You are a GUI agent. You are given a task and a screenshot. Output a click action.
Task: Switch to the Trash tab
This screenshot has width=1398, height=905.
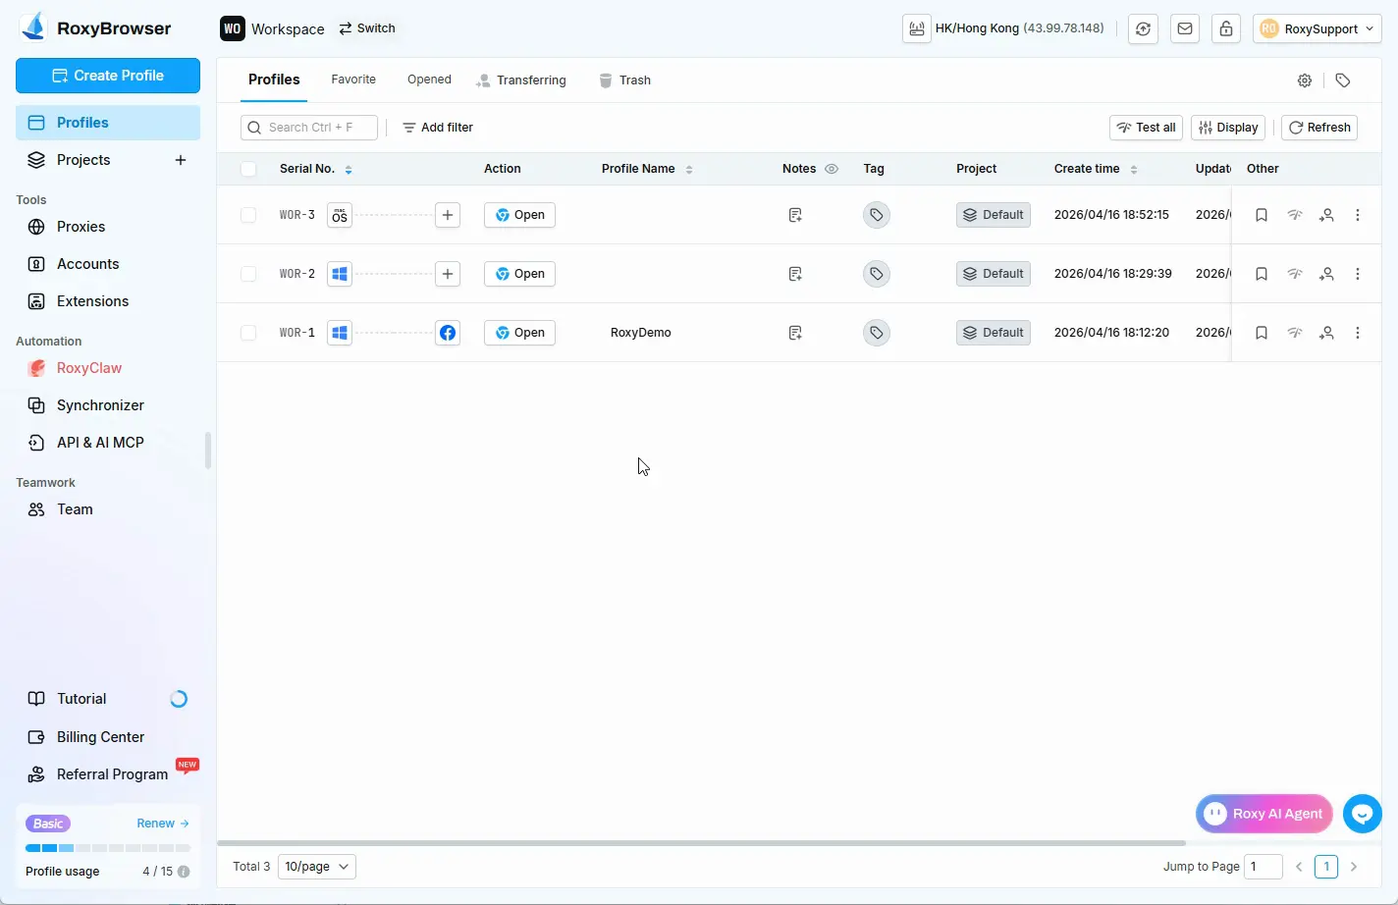tap(625, 80)
